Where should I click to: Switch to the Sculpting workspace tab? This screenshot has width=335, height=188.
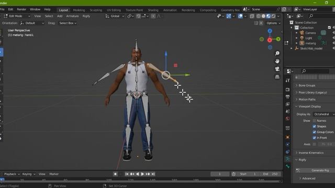click(x=96, y=10)
